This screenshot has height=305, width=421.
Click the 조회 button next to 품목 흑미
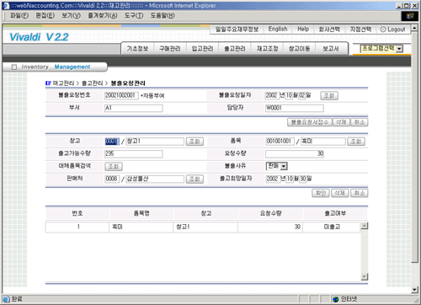click(356, 142)
